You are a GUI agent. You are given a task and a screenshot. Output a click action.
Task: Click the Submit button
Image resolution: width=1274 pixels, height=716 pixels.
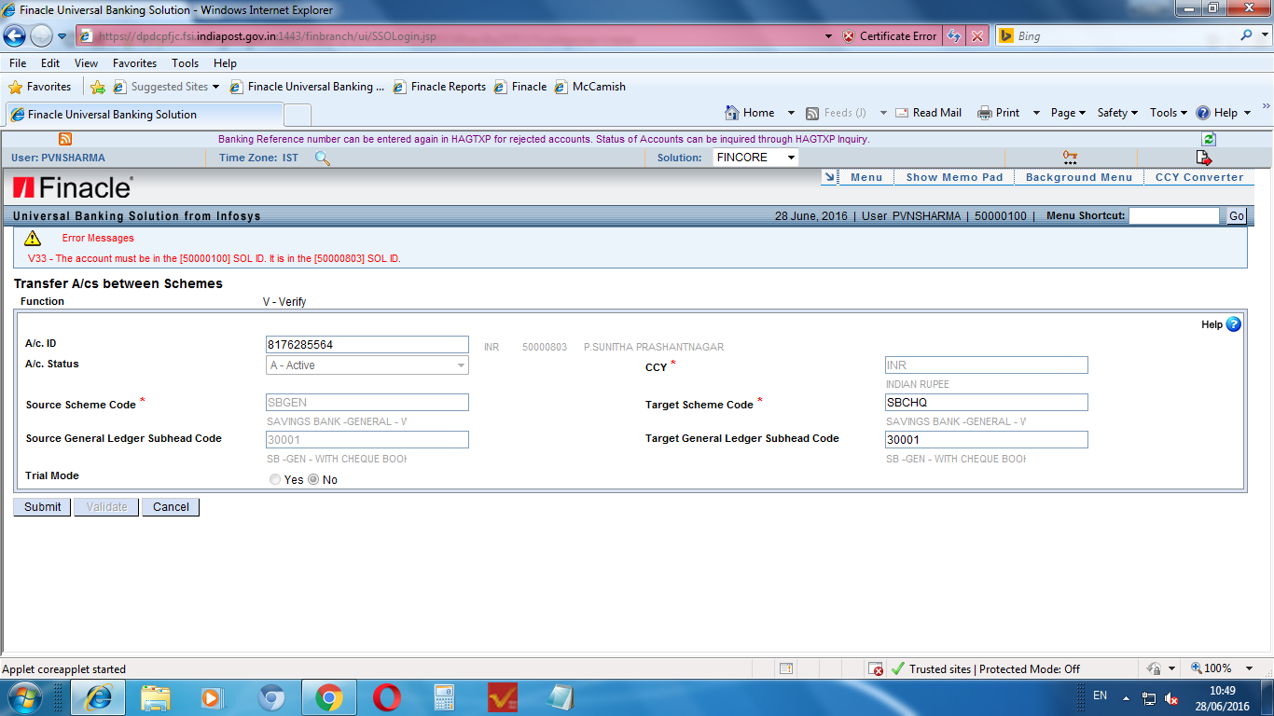pos(41,506)
